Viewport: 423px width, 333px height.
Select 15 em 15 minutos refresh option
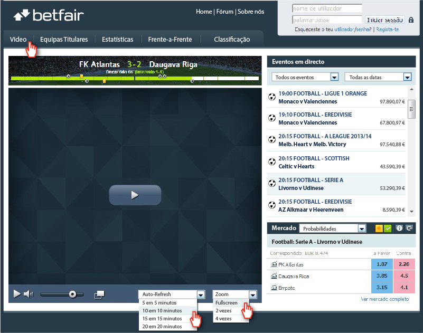point(168,318)
